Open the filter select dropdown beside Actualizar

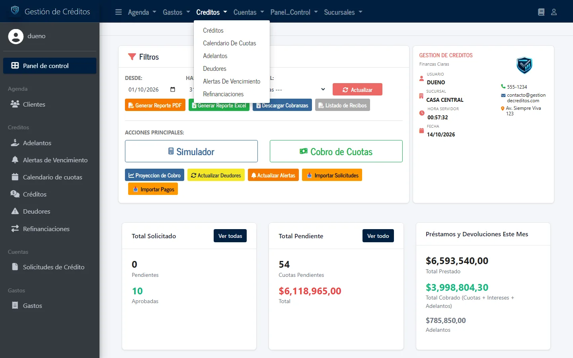click(298, 89)
